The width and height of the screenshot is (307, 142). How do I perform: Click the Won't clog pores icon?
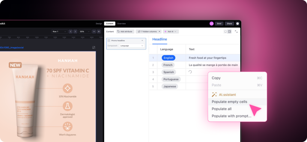tap(67, 126)
